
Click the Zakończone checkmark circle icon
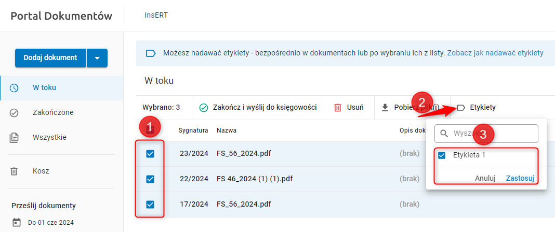(15, 112)
